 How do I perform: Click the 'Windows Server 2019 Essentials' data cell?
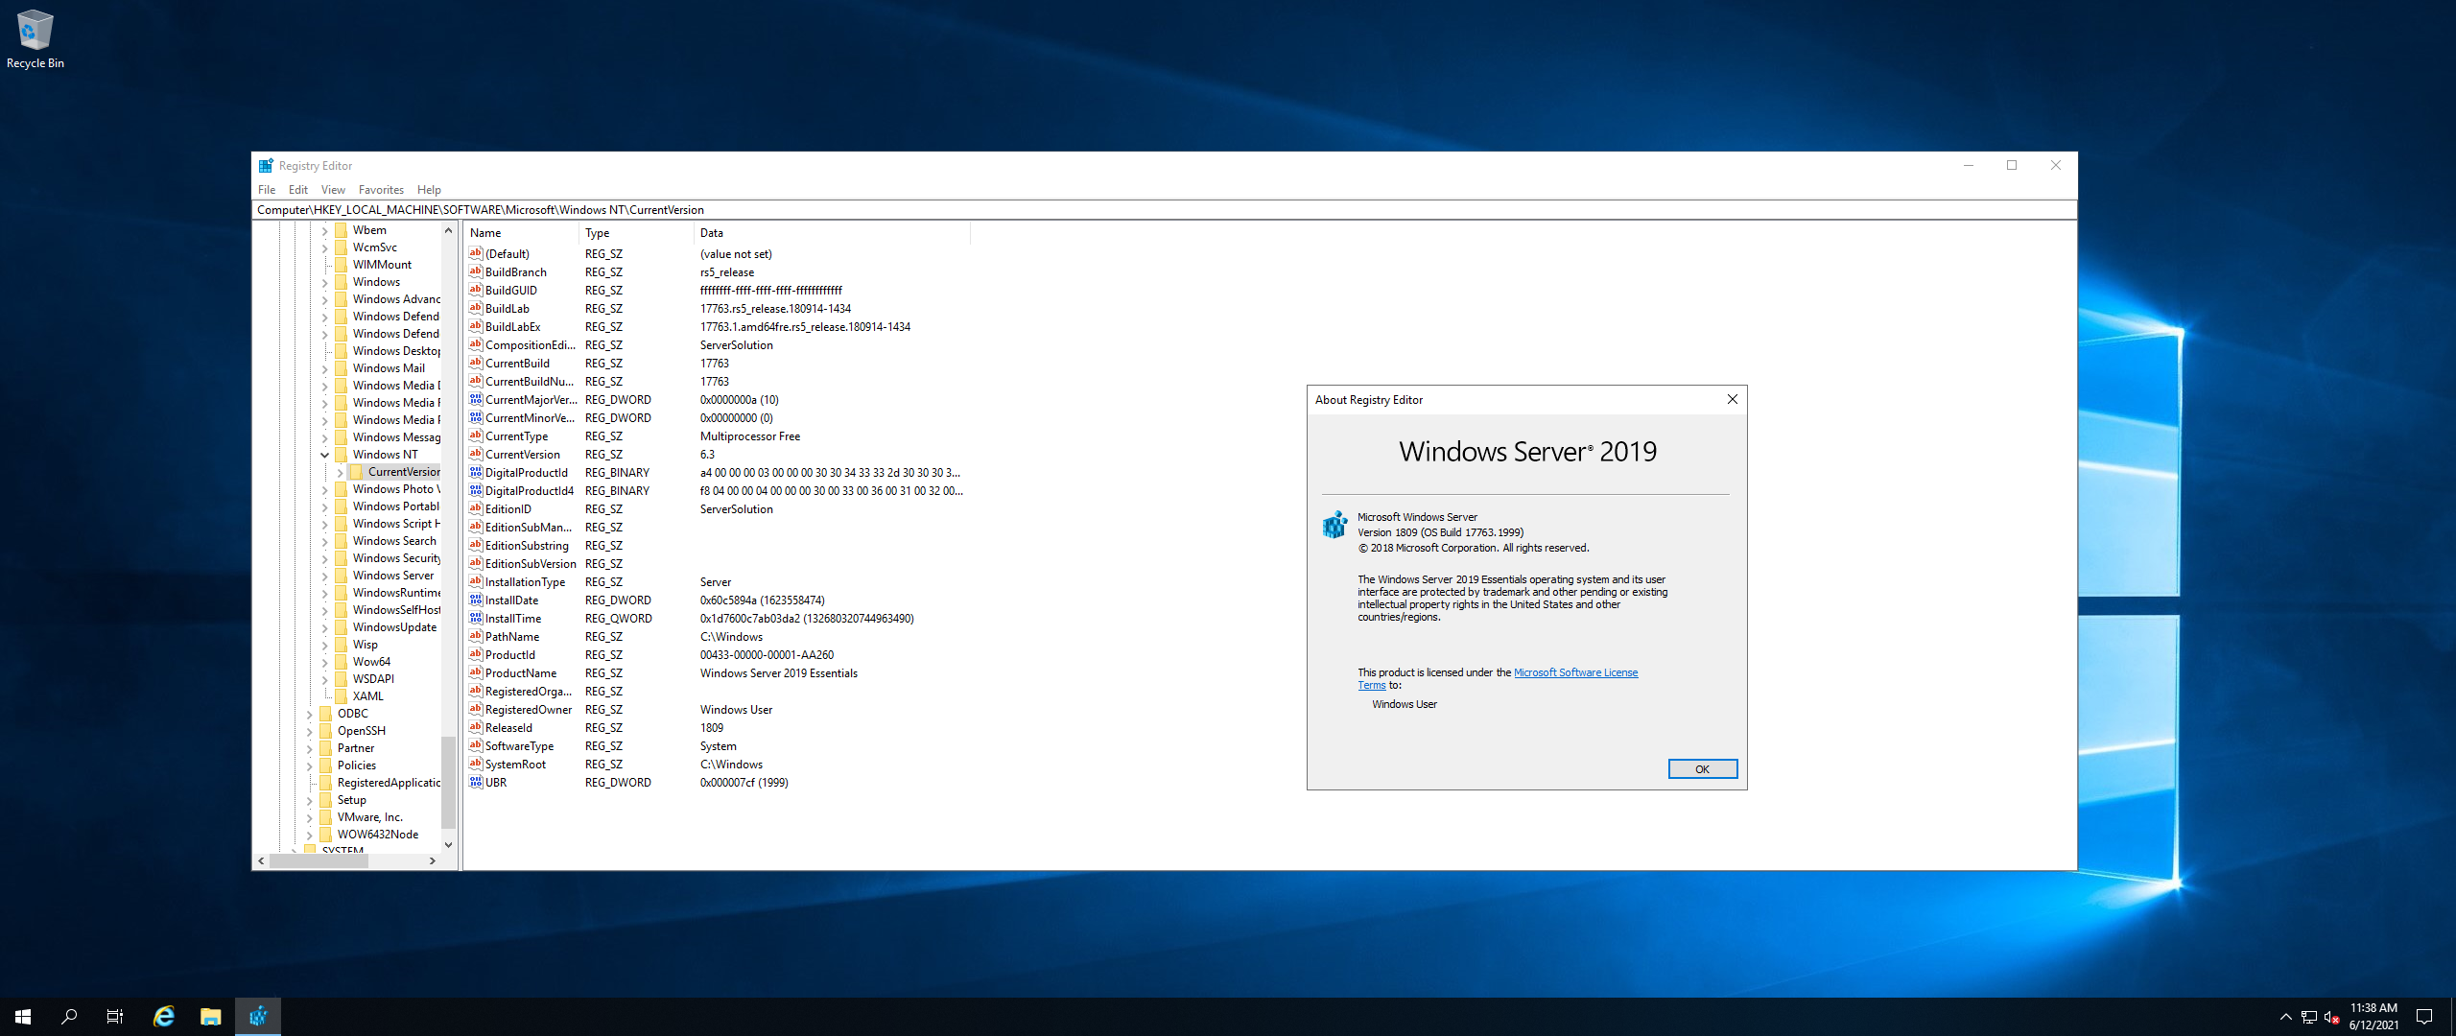(x=779, y=673)
